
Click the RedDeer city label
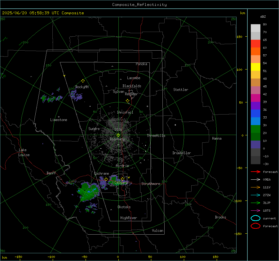(x=131, y=94)
